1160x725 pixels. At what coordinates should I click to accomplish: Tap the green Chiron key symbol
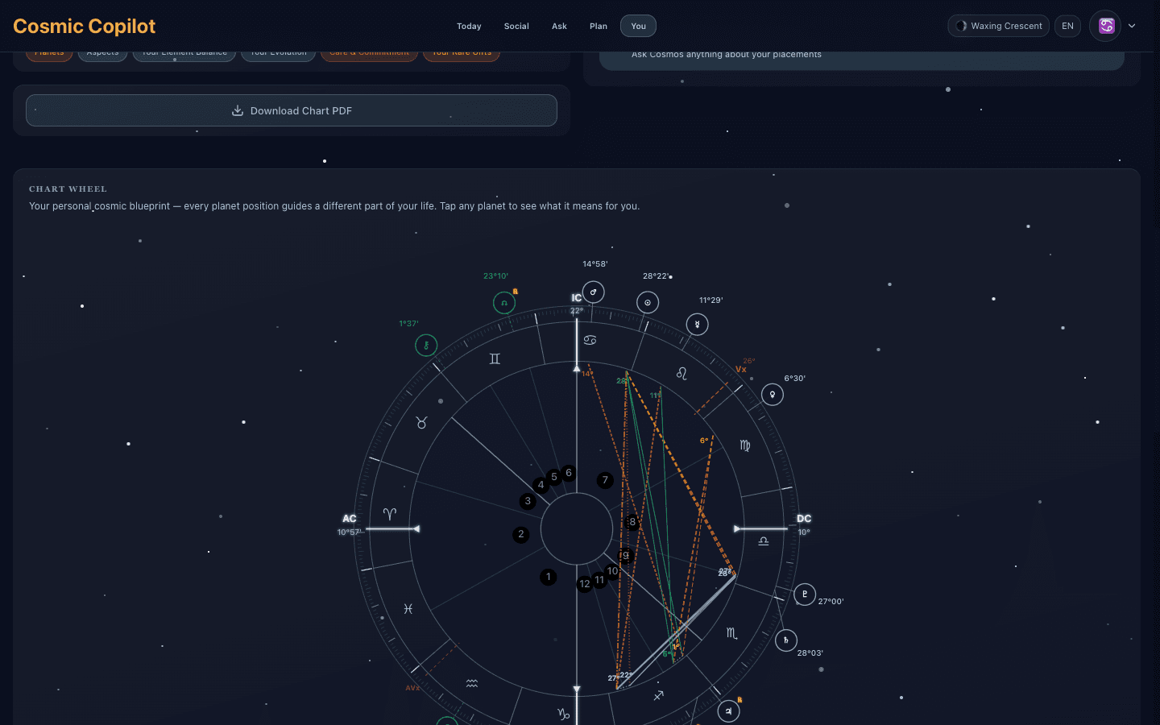coord(426,346)
